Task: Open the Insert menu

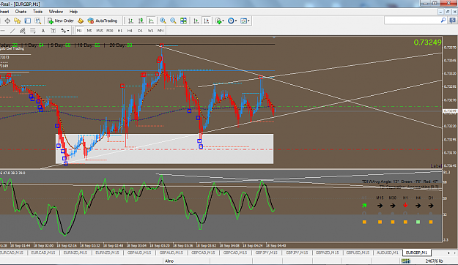Action: [x=4, y=12]
